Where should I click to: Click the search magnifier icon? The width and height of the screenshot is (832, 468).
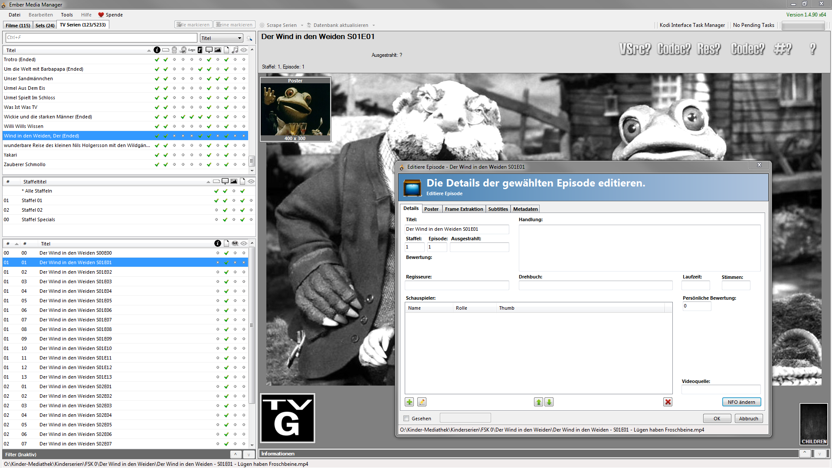(x=249, y=38)
